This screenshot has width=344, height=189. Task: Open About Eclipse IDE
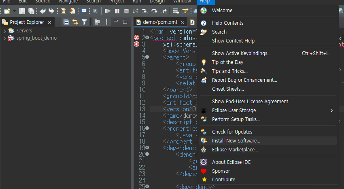tap(268, 162)
